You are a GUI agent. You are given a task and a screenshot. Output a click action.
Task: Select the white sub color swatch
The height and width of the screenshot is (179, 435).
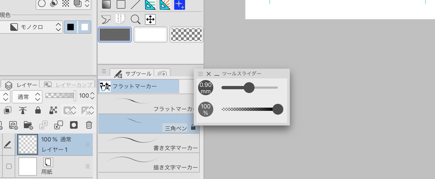click(x=150, y=35)
